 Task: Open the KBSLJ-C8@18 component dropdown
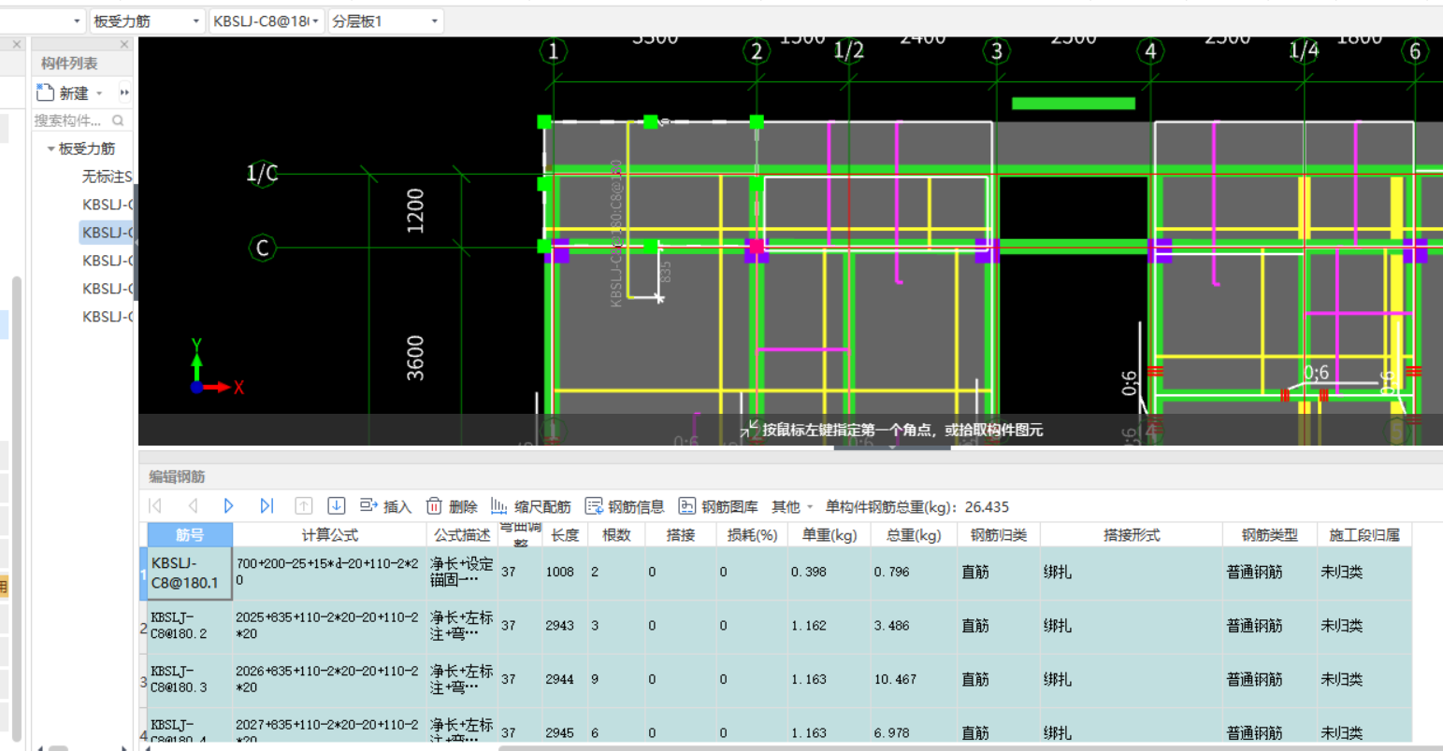267,21
